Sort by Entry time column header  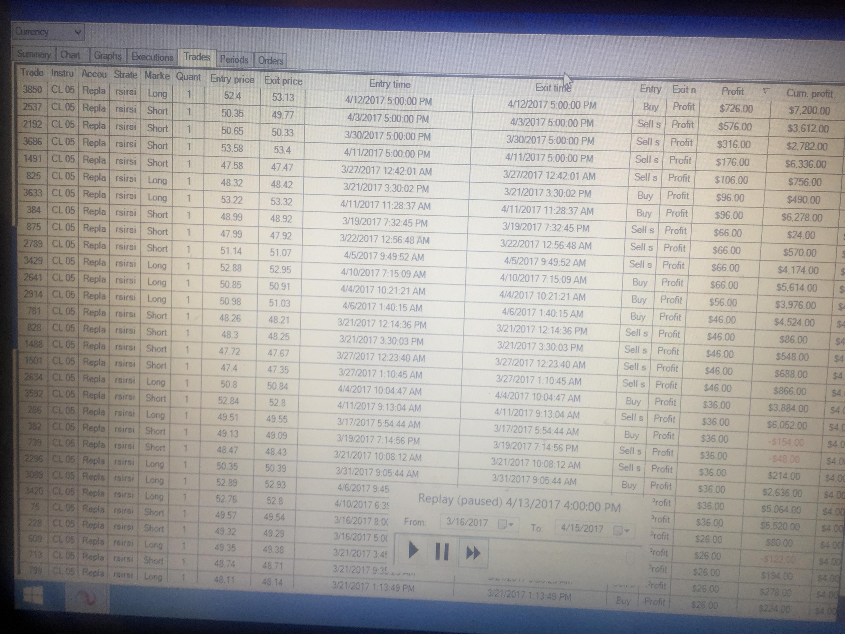pos(390,84)
